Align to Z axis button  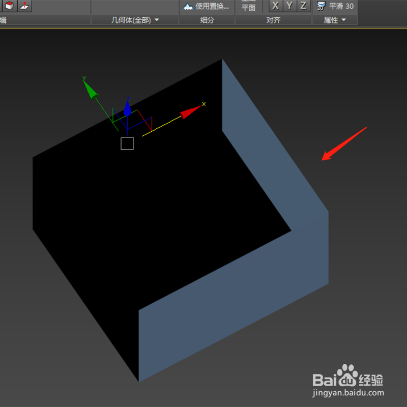[x=303, y=6]
